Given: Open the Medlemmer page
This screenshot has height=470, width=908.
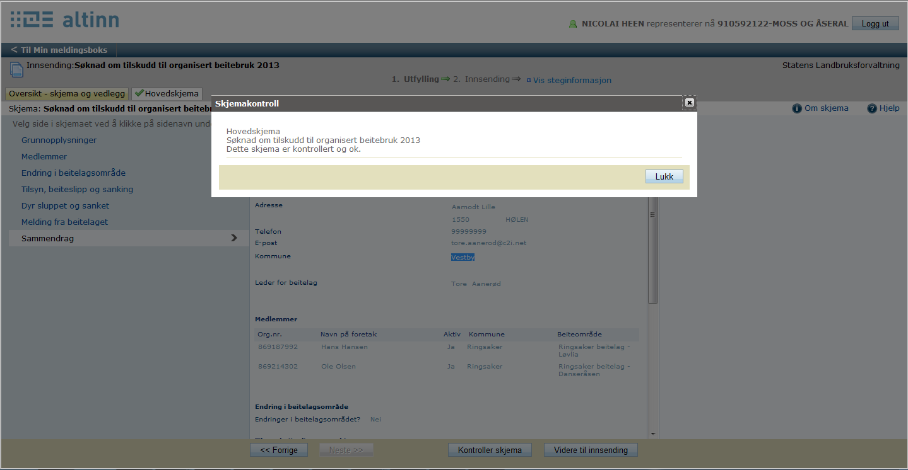Looking at the screenshot, I should click(x=44, y=156).
